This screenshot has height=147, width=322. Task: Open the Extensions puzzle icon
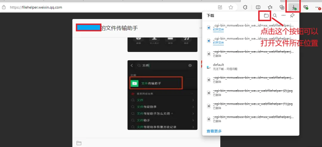(x=245, y=7)
